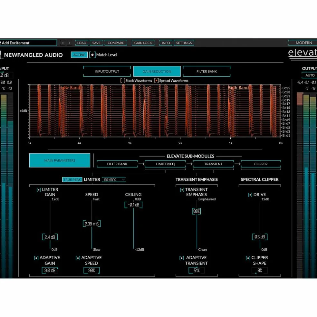Toggle ADAPTIVE GAIN checkbox
The image size is (317, 317).
tap(36, 258)
